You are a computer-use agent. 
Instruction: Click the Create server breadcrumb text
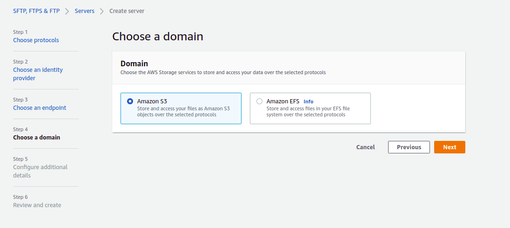127,11
